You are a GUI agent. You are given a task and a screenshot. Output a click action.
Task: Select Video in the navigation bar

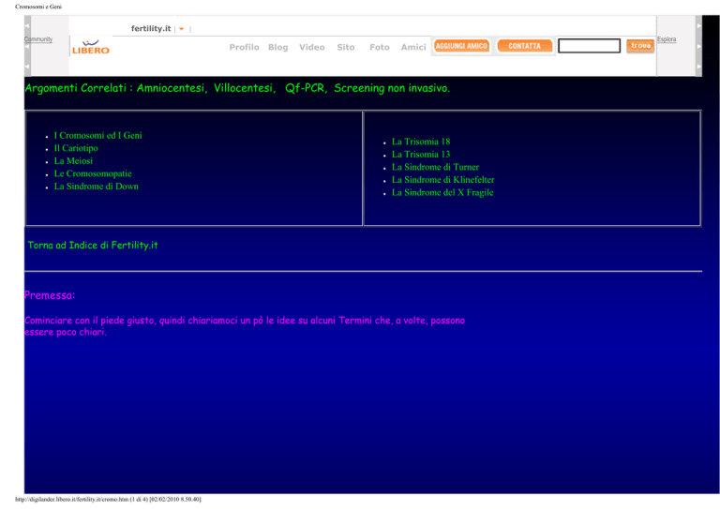pyautogui.click(x=311, y=47)
